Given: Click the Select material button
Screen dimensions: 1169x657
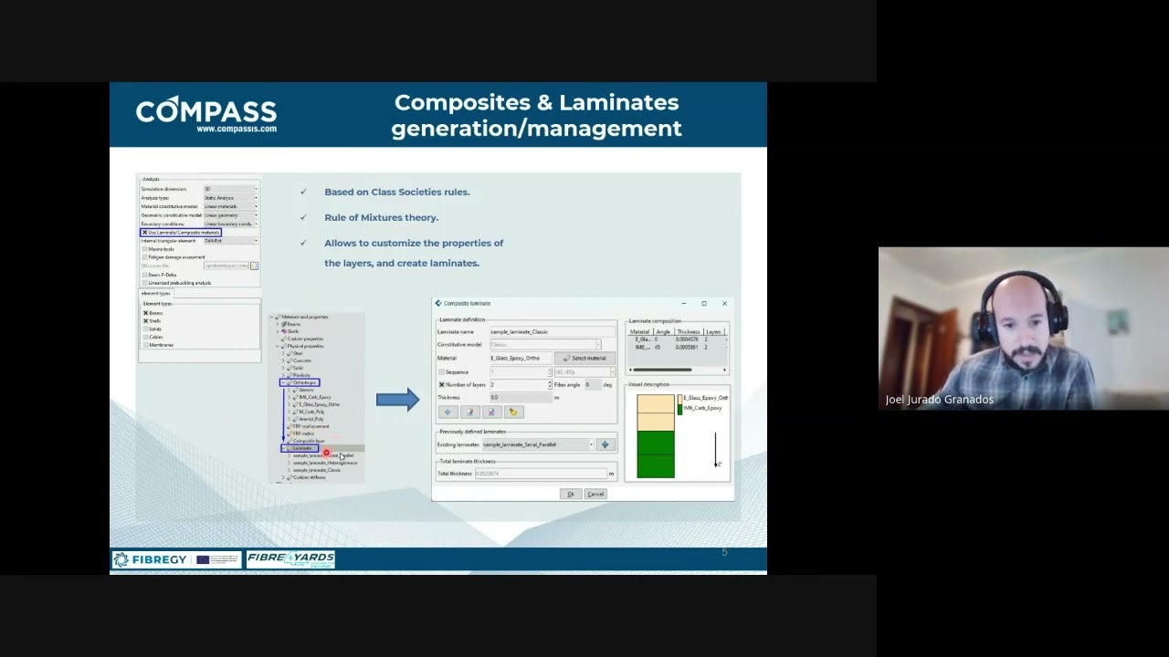Looking at the screenshot, I should (x=584, y=358).
